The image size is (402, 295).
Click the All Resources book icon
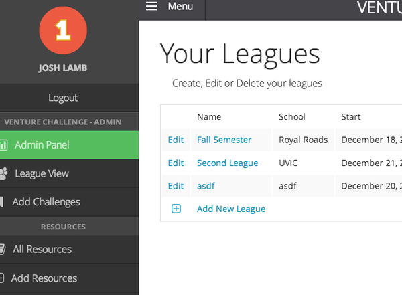[3, 250]
